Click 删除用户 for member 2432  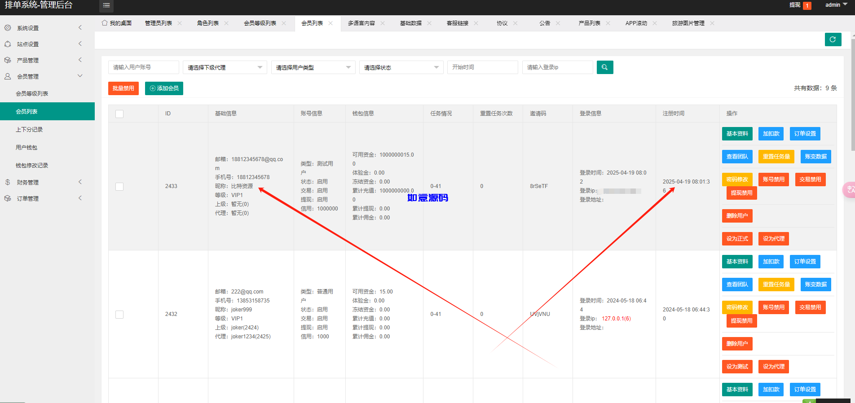click(737, 344)
